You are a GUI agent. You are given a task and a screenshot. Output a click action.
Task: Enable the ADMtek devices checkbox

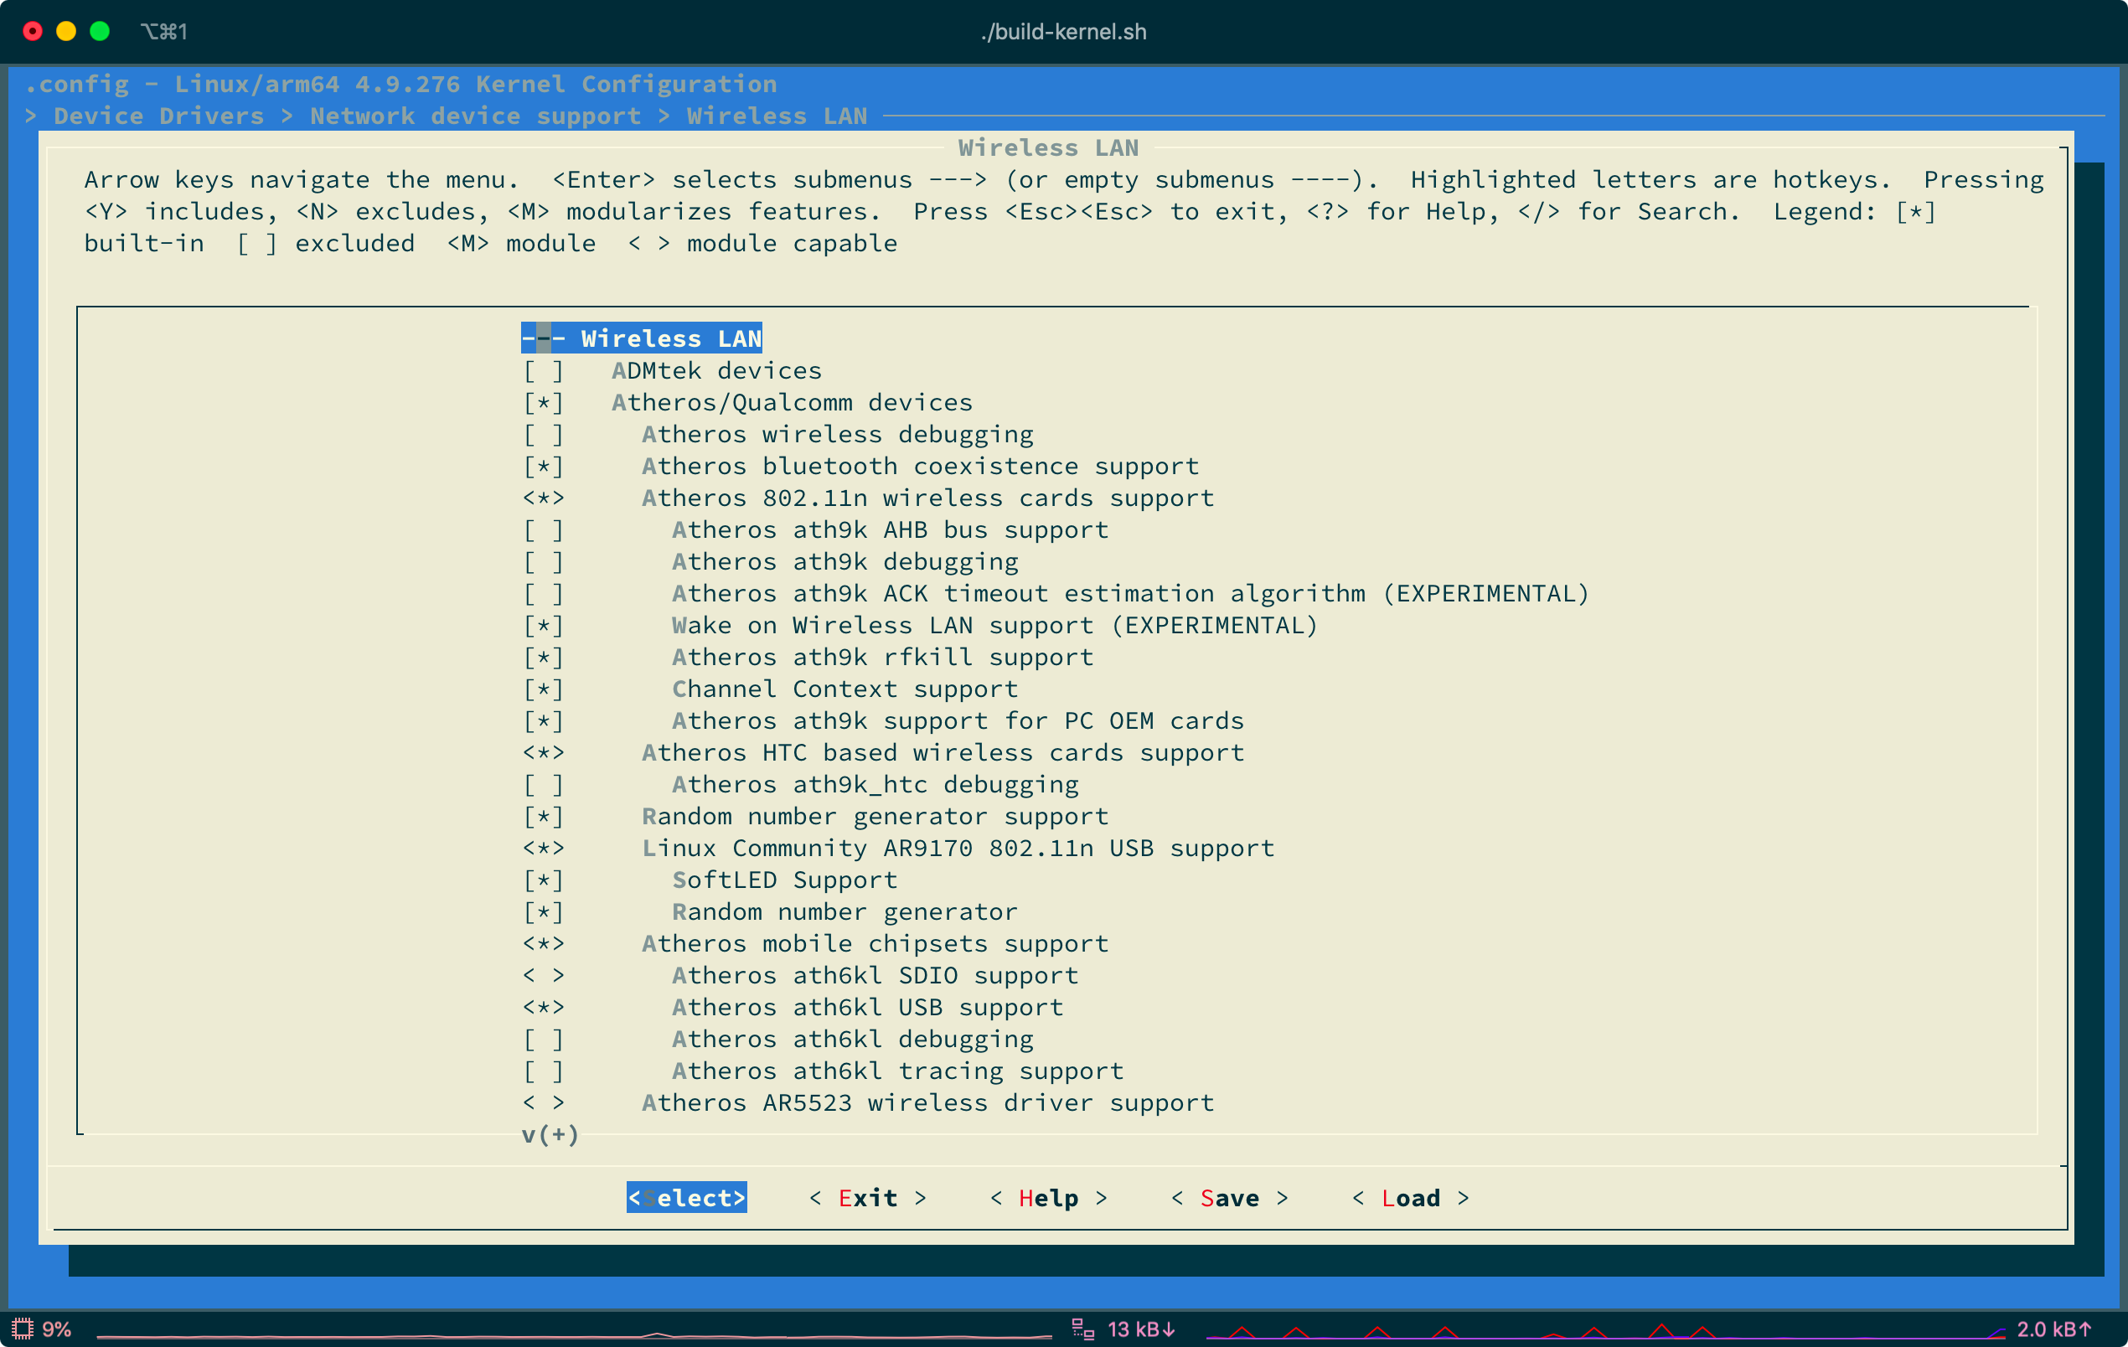coord(543,370)
